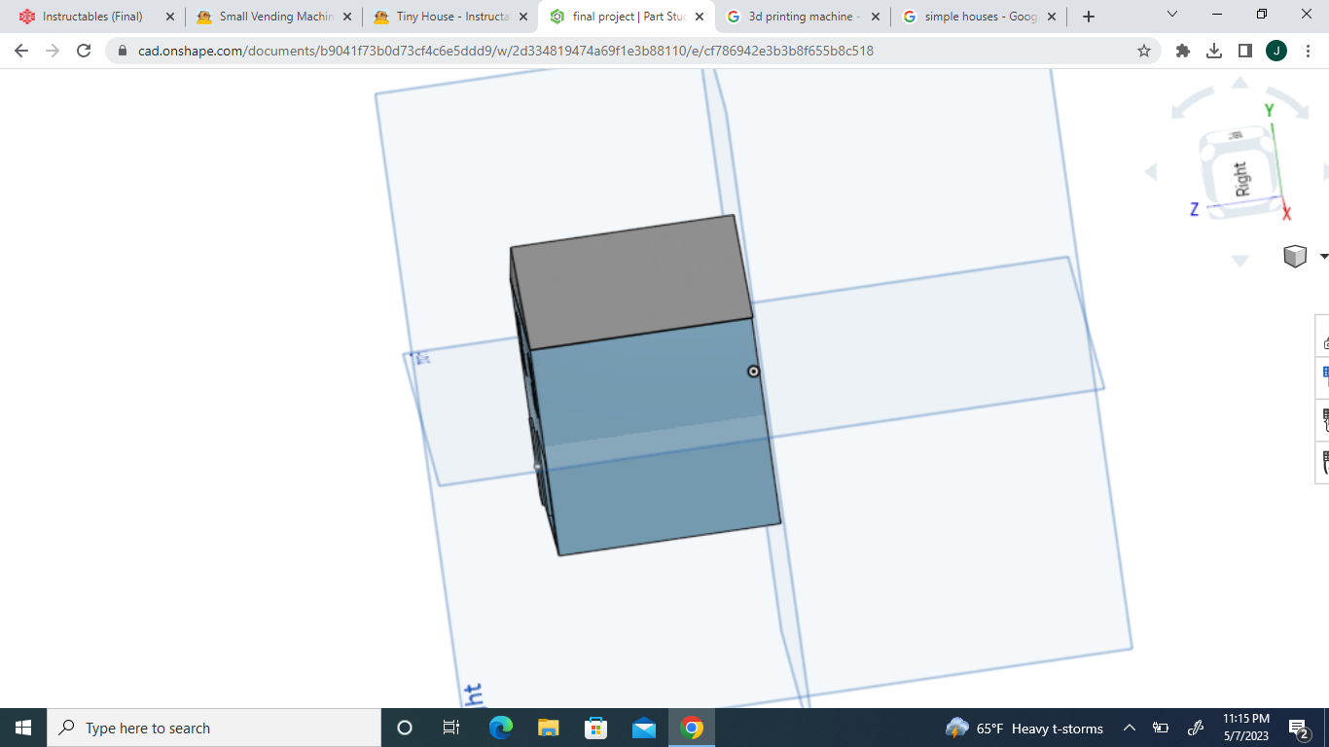This screenshot has width=1329, height=747.
Task: Click the J profile avatar
Action: 1275,50
